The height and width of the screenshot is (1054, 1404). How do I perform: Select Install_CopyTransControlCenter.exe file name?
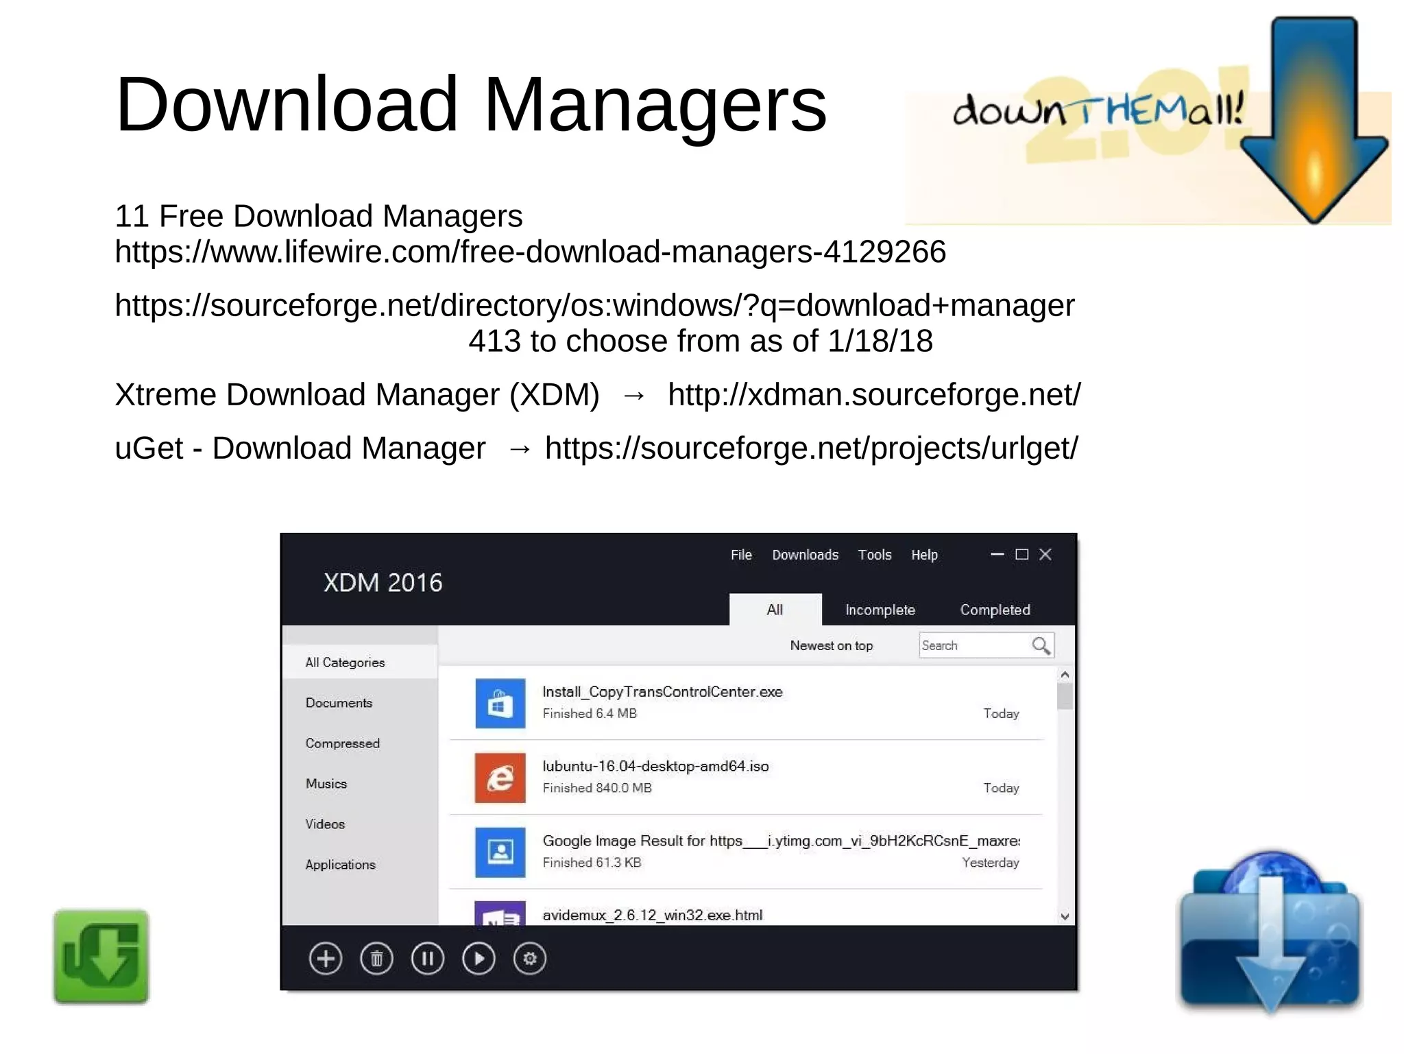pos(662,692)
